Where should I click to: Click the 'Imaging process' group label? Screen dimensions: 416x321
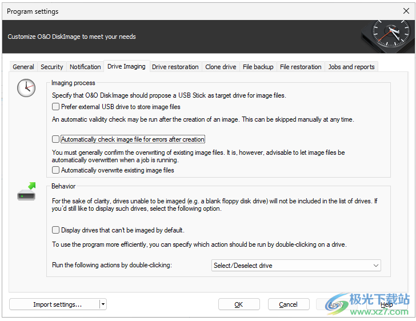click(x=73, y=83)
